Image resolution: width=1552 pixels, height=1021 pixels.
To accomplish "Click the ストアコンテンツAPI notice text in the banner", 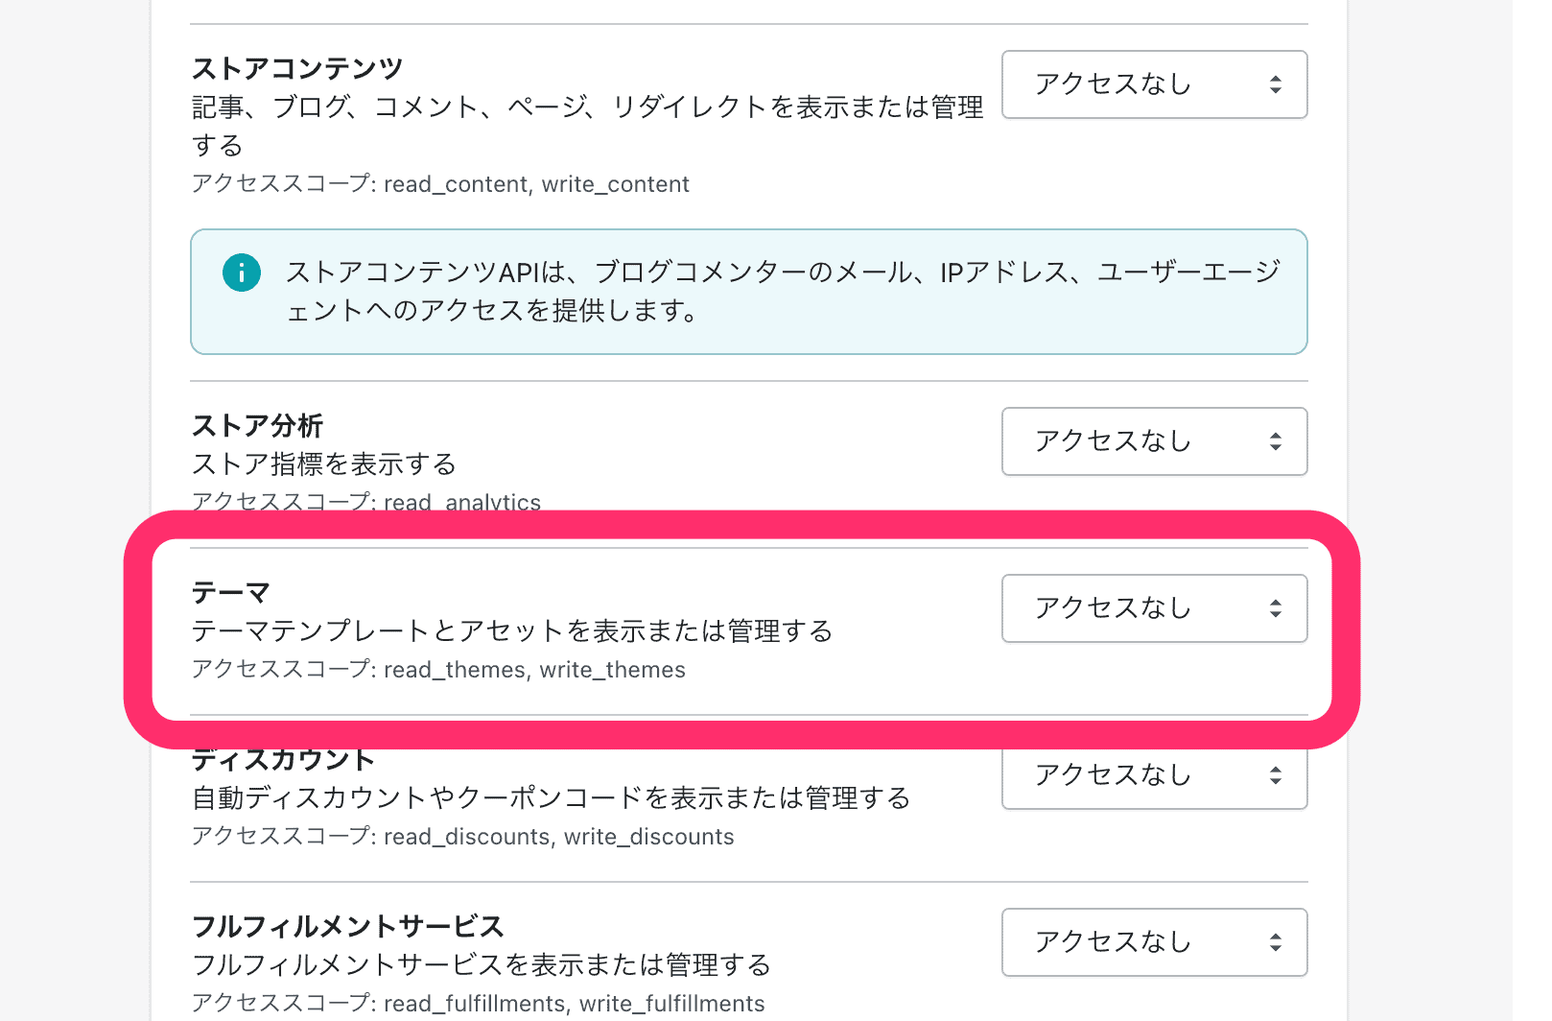I will tap(782, 292).
